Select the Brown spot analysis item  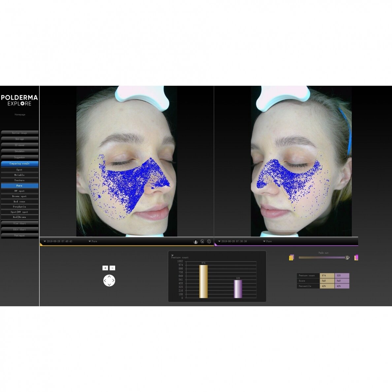click(19, 196)
